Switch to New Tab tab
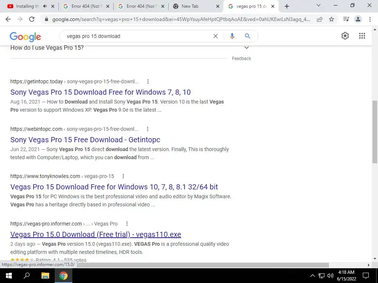 point(193,6)
